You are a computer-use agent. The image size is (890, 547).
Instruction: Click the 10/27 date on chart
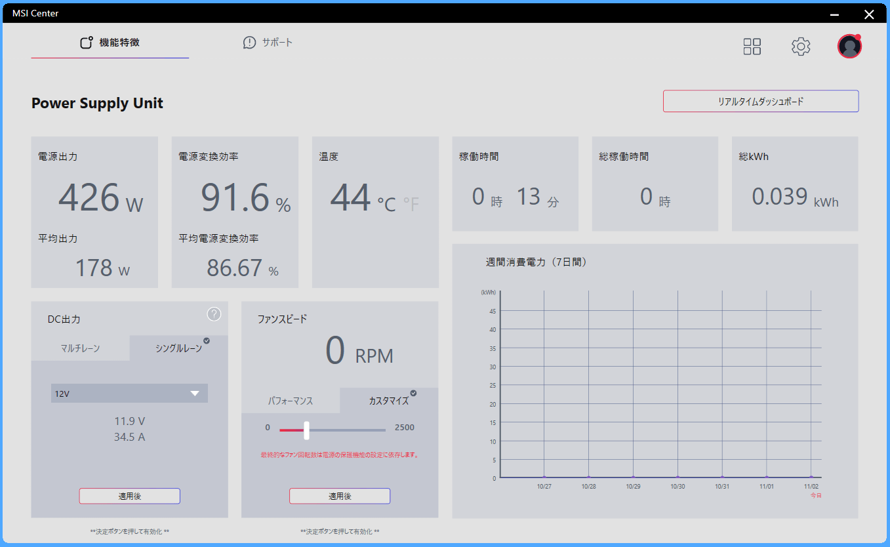[544, 487]
